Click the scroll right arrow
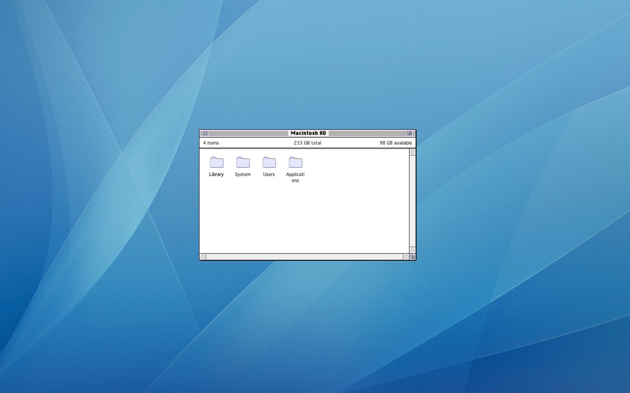630x393 pixels. coord(406,257)
